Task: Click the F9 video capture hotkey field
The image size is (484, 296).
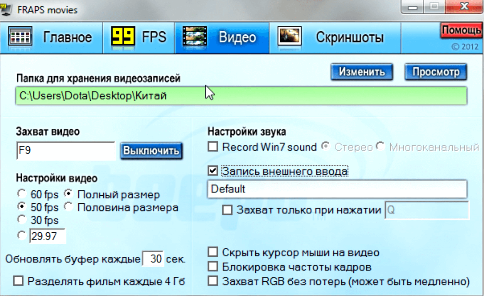Action: pyautogui.click(x=66, y=150)
